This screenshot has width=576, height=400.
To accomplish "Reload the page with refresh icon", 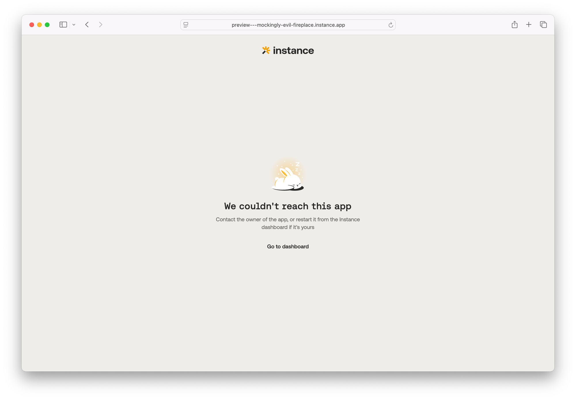I will tap(391, 25).
